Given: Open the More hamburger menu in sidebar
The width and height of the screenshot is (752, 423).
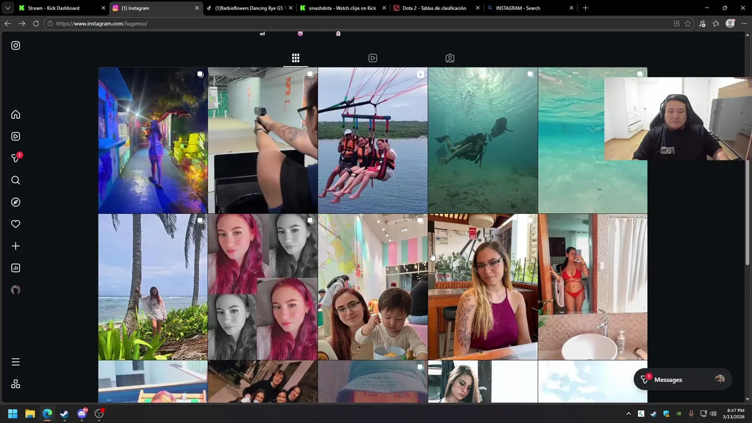Looking at the screenshot, I should pyautogui.click(x=16, y=362).
